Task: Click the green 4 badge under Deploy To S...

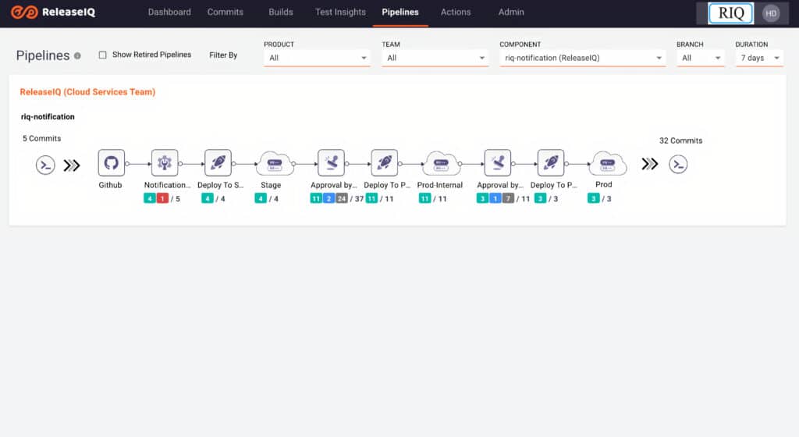Action: click(208, 199)
